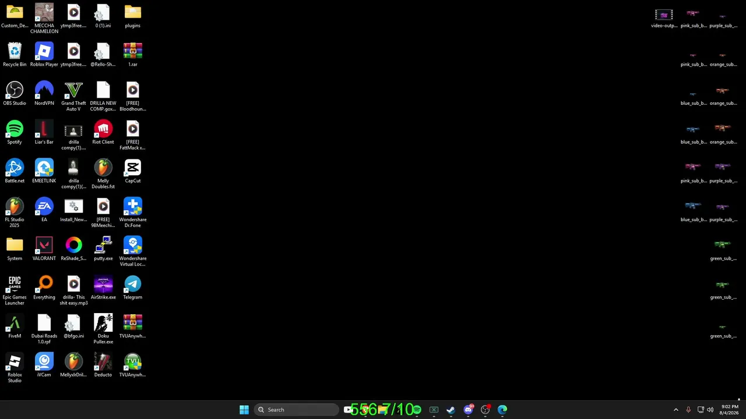Select the Dubai Roads 1.0.rpf file

(x=44, y=329)
